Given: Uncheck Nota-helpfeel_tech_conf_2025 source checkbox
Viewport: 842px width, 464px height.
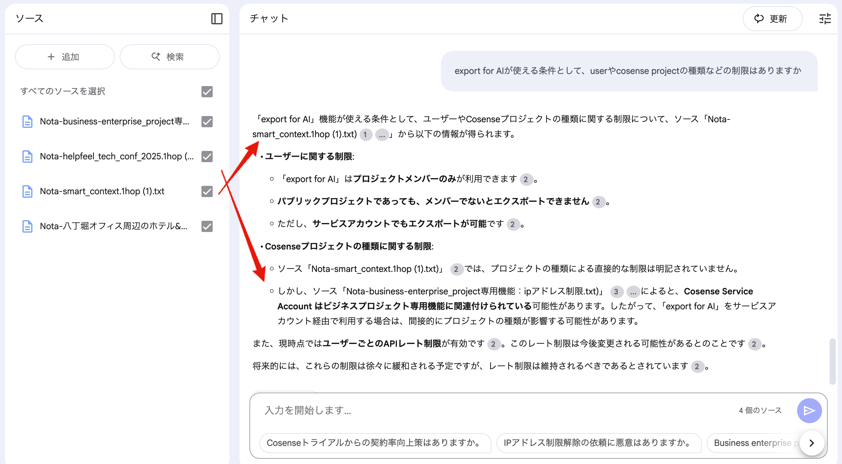Looking at the screenshot, I should pyautogui.click(x=207, y=157).
